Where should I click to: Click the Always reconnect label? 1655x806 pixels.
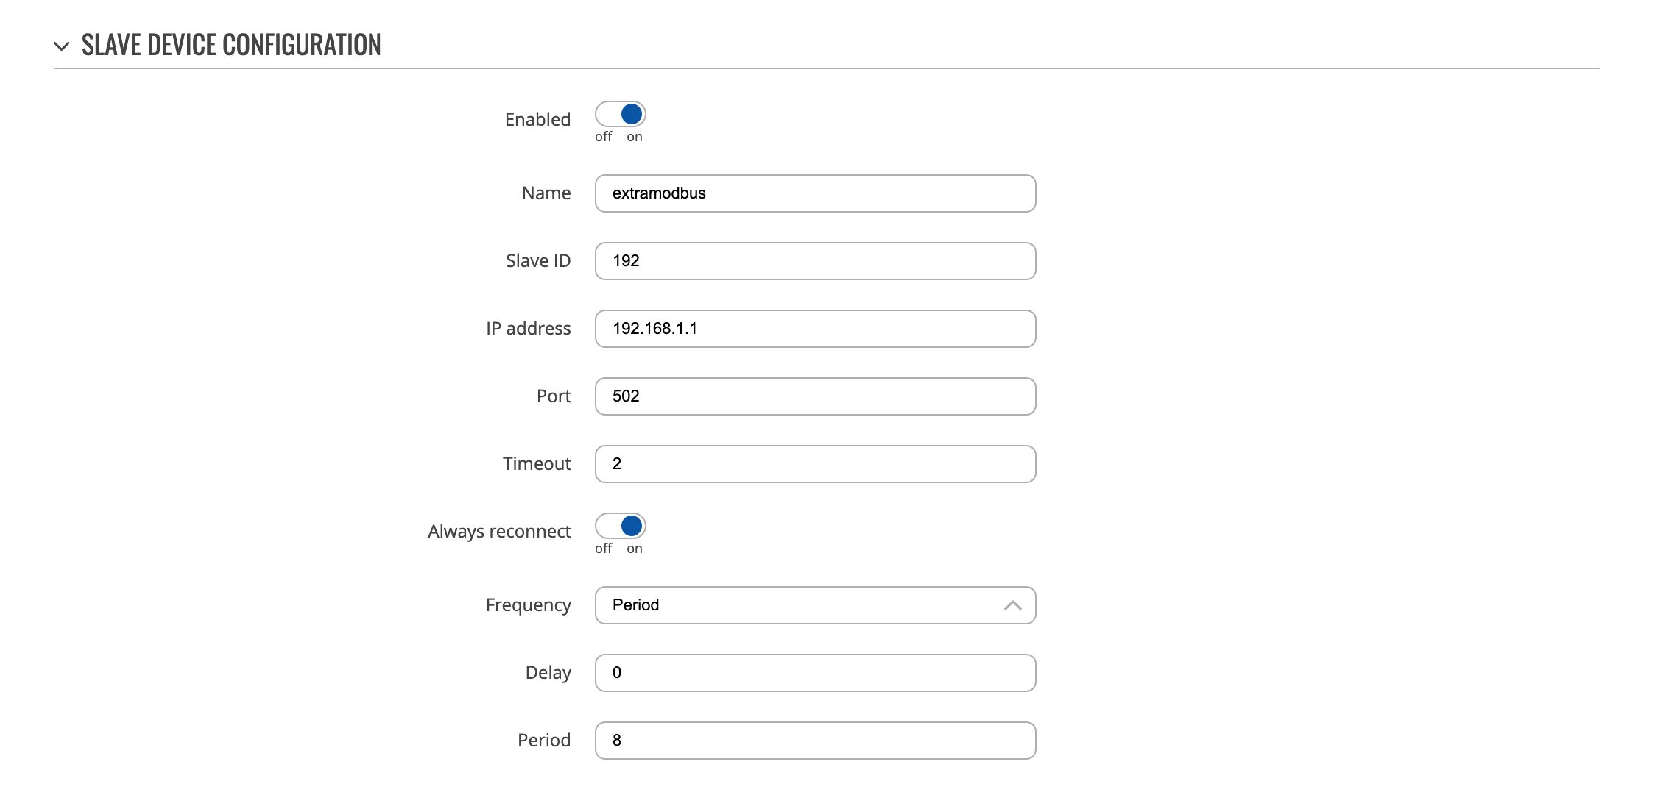click(x=499, y=530)
